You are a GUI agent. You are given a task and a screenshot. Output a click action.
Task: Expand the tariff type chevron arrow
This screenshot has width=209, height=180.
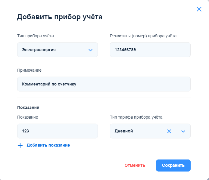click(x=183, y=131)
